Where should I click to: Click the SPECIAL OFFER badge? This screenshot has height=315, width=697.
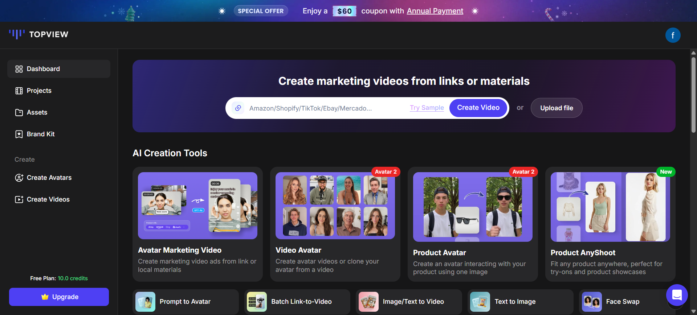coord(261,11)
